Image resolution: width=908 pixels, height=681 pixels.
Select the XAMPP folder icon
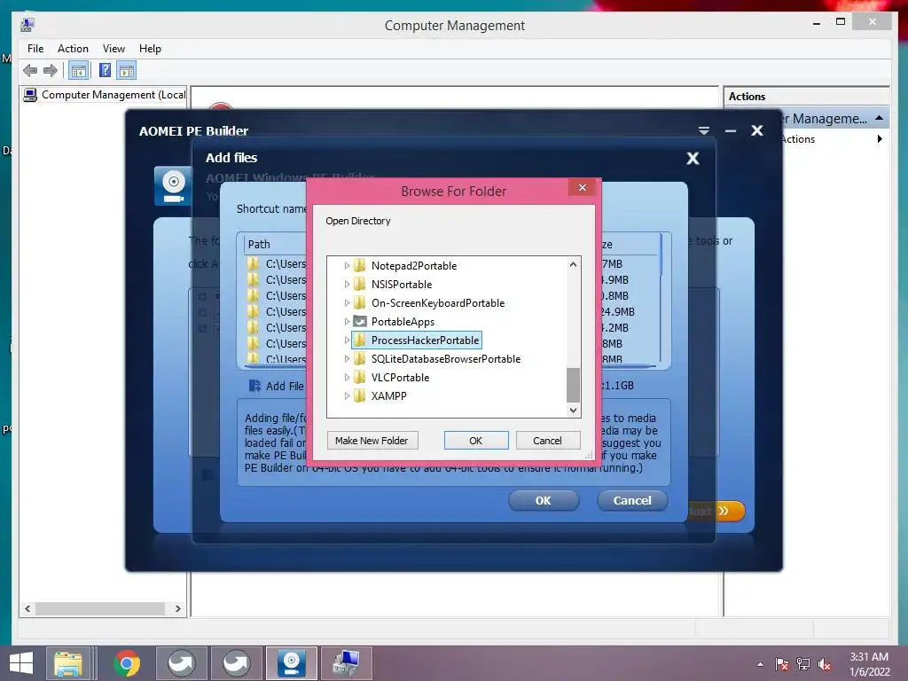point(360,396)
